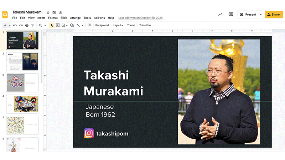Star the Takashi Murakami presentation
Viewport: 285px width, 160px height.
click(x=48, y=12)
